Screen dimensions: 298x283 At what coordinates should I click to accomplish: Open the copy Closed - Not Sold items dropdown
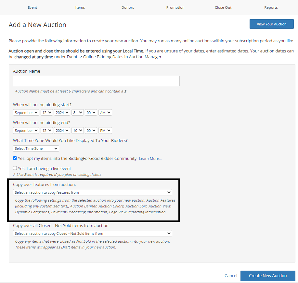(x=93, y=233)
